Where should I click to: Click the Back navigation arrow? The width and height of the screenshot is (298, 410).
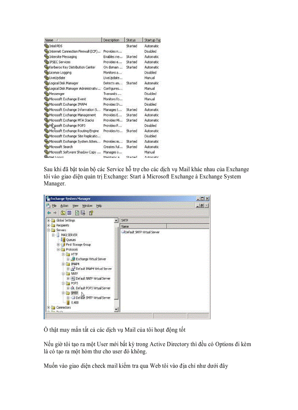click(49, 212)
